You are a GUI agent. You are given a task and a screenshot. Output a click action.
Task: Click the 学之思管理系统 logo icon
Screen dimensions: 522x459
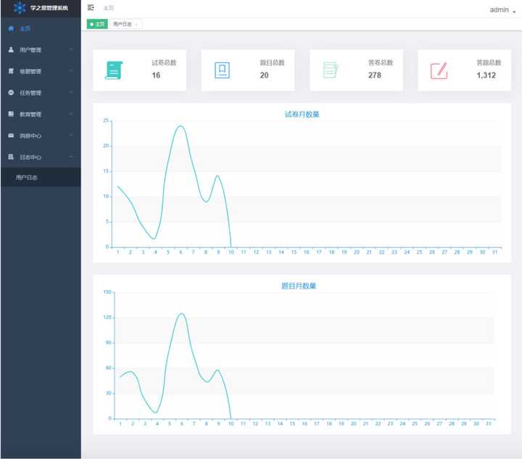tap(20, 8)
